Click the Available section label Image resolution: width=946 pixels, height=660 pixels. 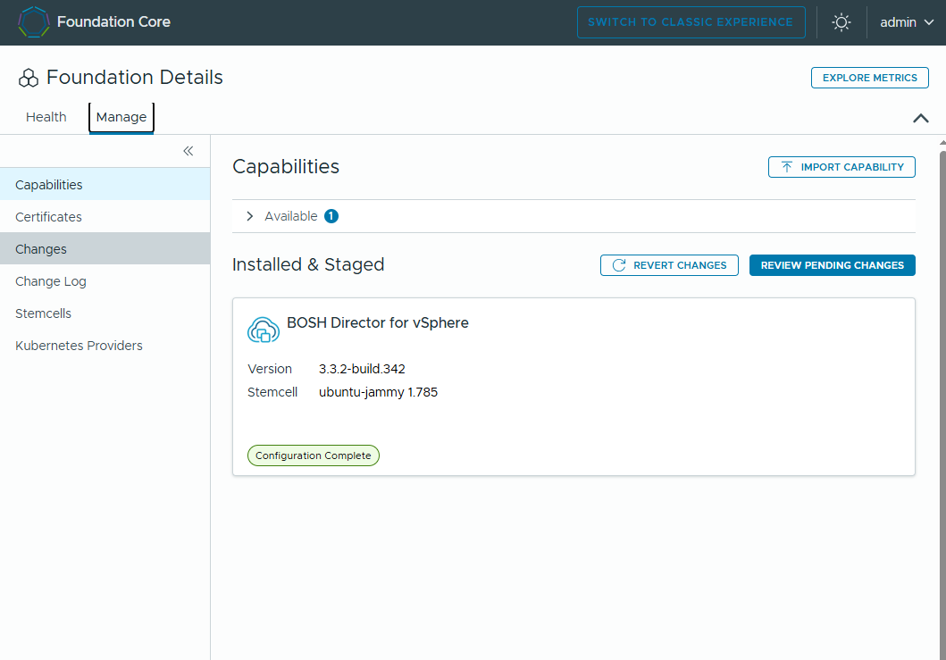[291, 216]
